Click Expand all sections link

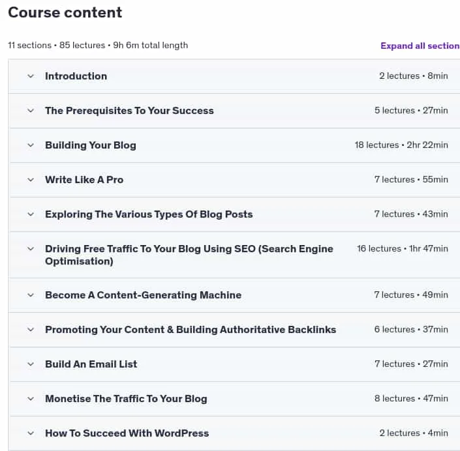click(x=420, y=46)
